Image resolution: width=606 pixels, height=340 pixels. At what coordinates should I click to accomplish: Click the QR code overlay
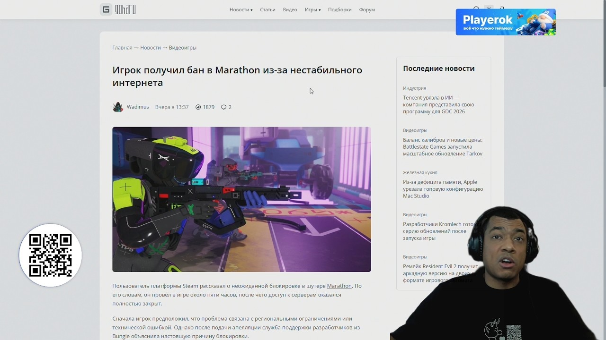coord(50,255)
